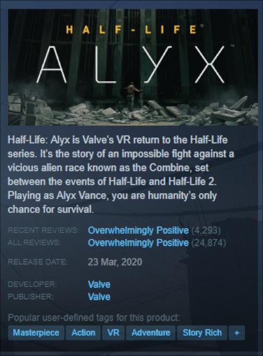Open recent reviews Overwhelmingly Positive summary
This screenshot has width=263, height=356.
click(x=138, y=230)
